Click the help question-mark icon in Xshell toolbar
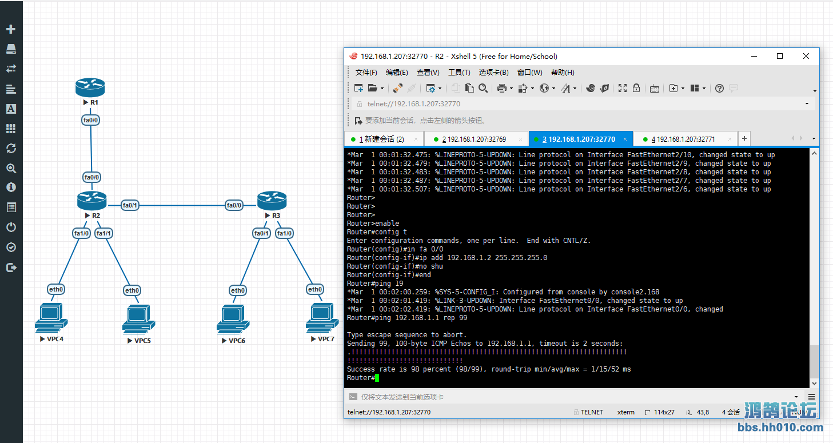This screenshot has height=443, width=833. click(x=720, y=88)
